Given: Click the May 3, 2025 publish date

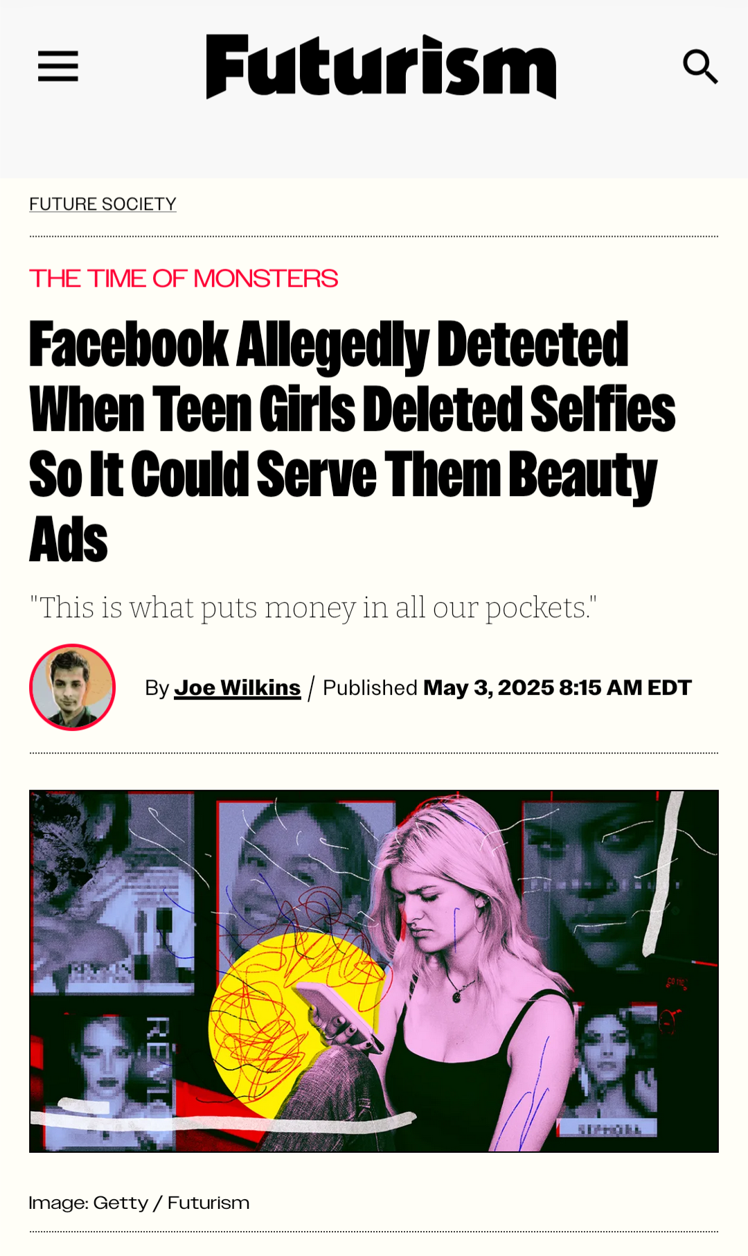Looking at the screenshot, I should coord(557,687).
